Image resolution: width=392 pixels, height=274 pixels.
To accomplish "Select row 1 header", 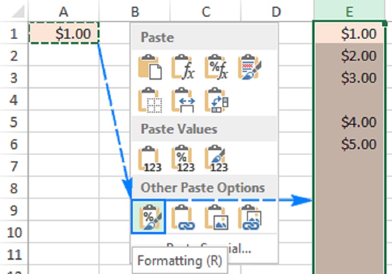I will pyautogui.click(x=14, y=33).
